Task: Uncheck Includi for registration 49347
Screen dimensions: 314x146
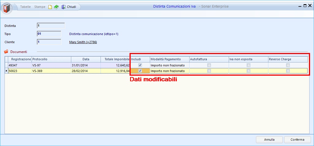Action: [x=140, y=65]
